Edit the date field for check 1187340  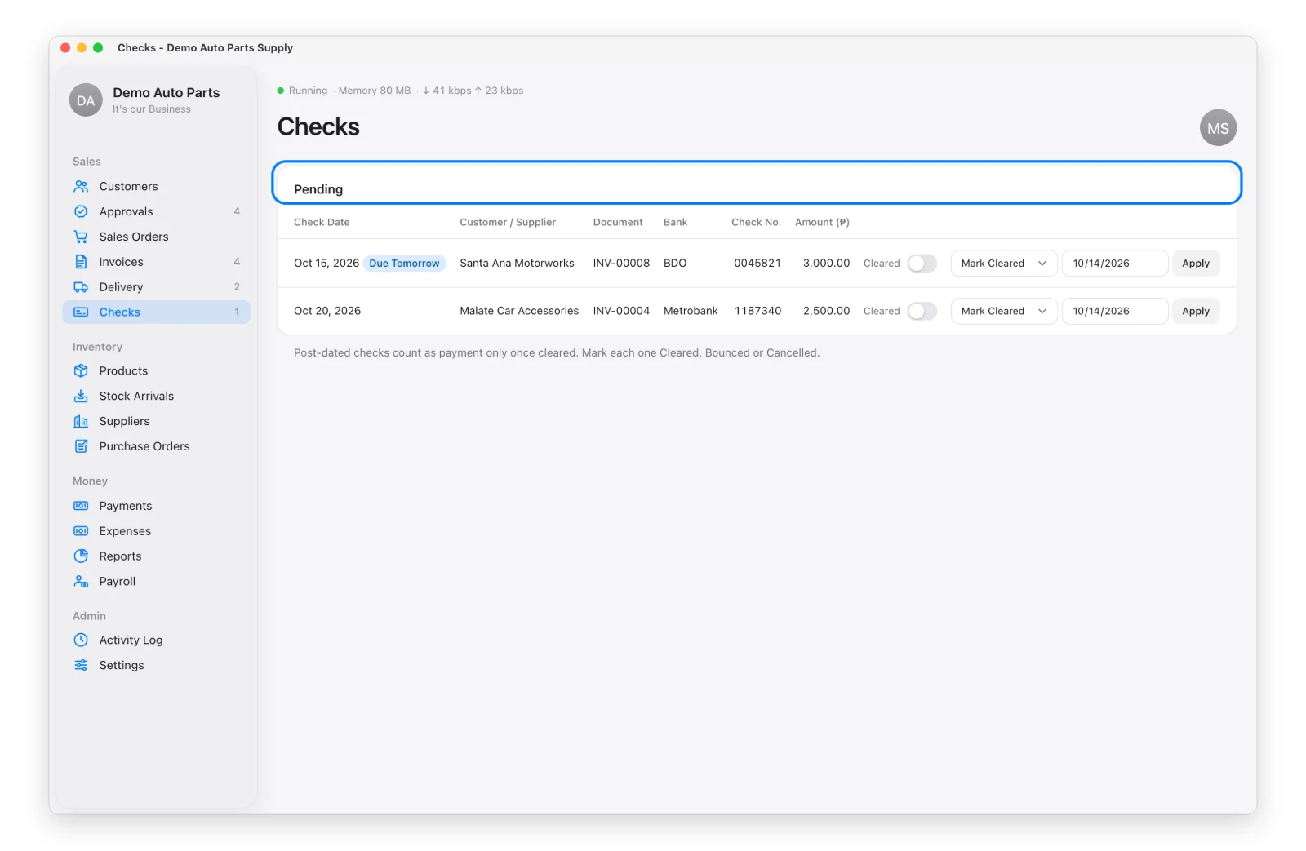tap(1114, 311)
